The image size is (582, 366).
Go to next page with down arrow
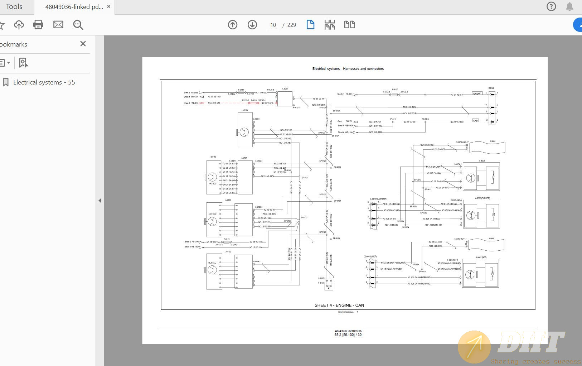coord(252,25)
